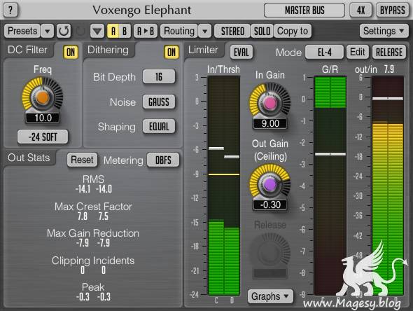Expand the Routing presets arrow
Screen dimensions: 413x311
[x=204, y=31]
